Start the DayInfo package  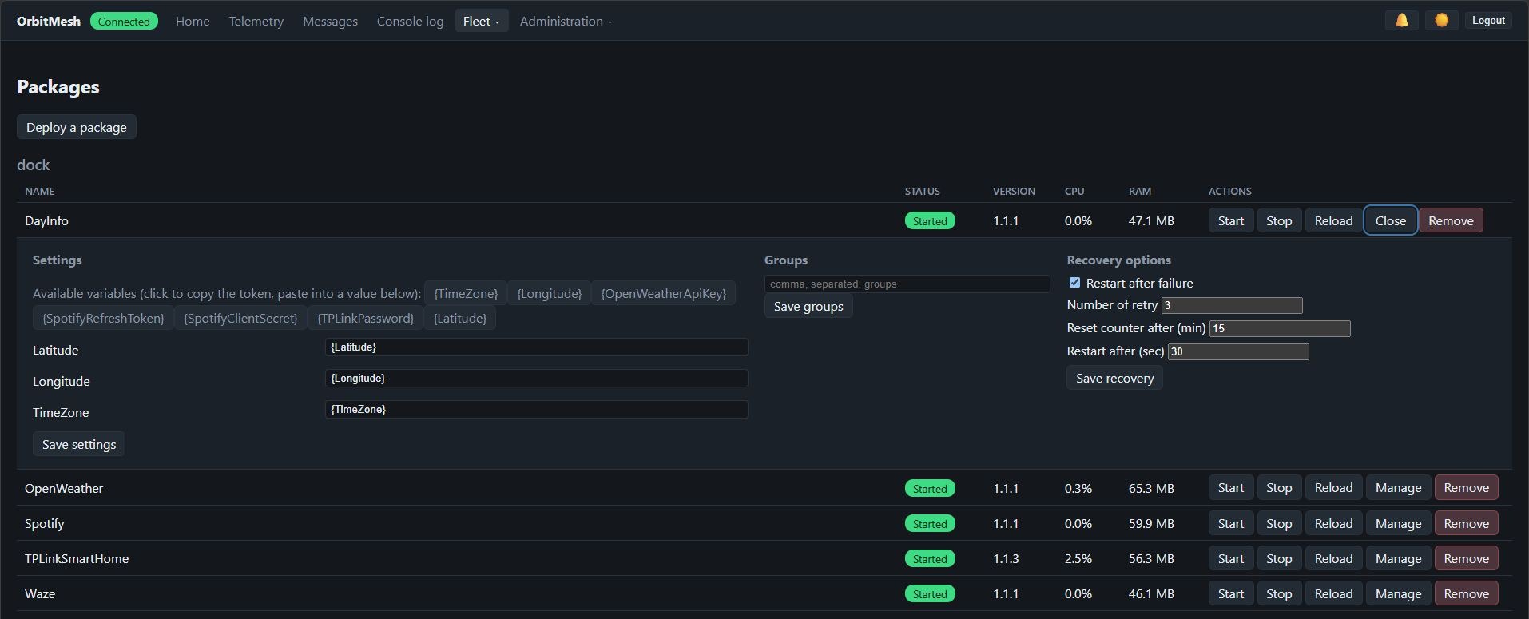1231,220
